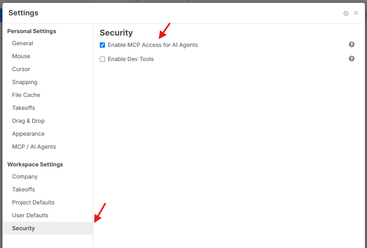Click the gear icon in Settings header
367x248 pixels.
(x=346, y=13)
